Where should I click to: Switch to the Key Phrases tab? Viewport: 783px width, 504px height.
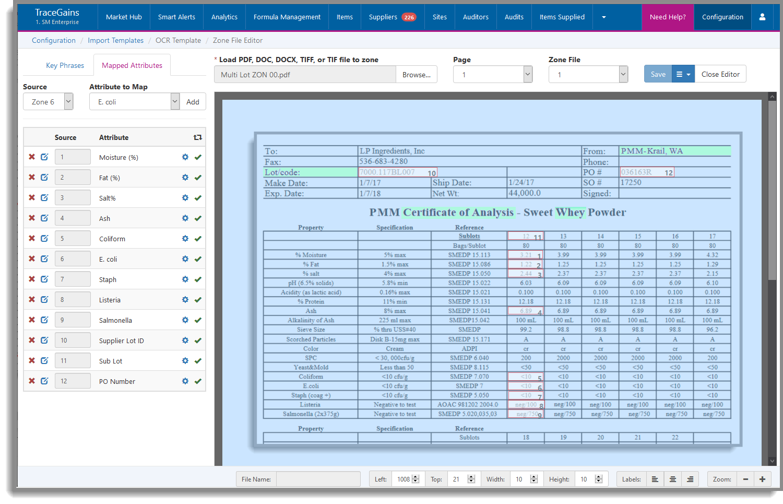pos(65,65)
